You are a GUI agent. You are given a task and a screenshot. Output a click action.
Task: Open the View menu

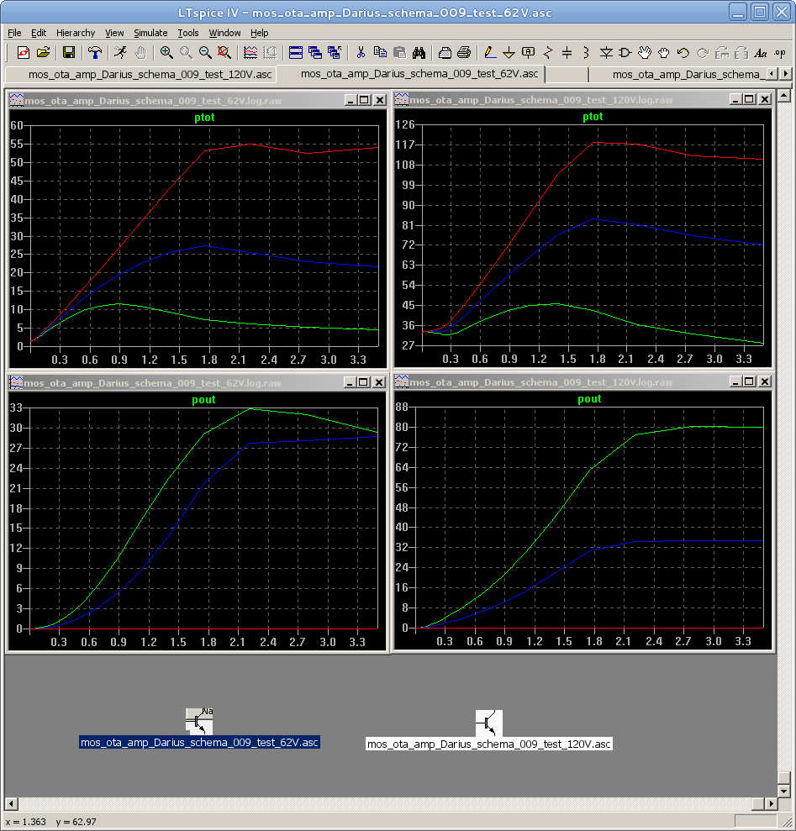[114, 33]
